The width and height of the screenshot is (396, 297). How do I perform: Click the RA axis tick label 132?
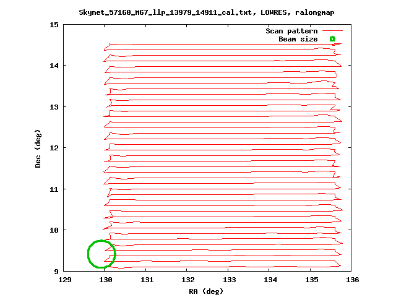coord(188,280)
